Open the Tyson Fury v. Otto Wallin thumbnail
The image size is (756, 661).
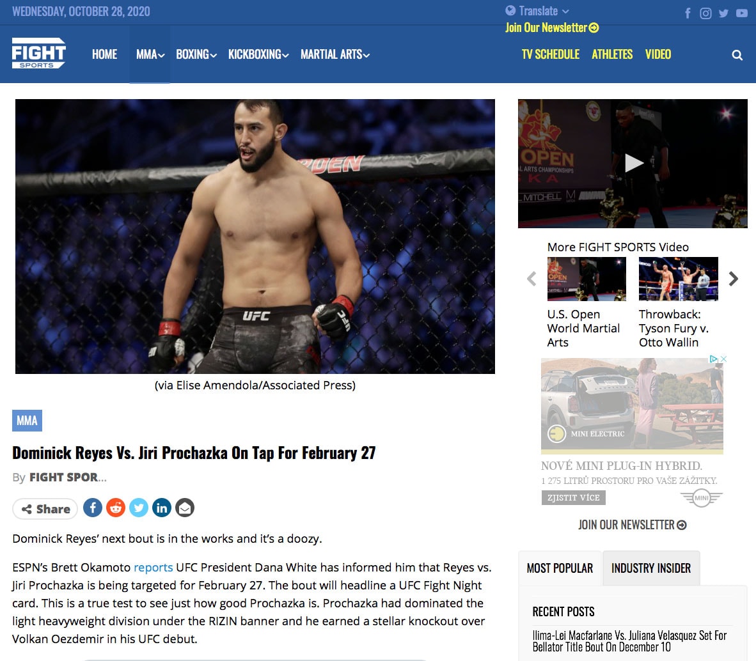(679, 279)
